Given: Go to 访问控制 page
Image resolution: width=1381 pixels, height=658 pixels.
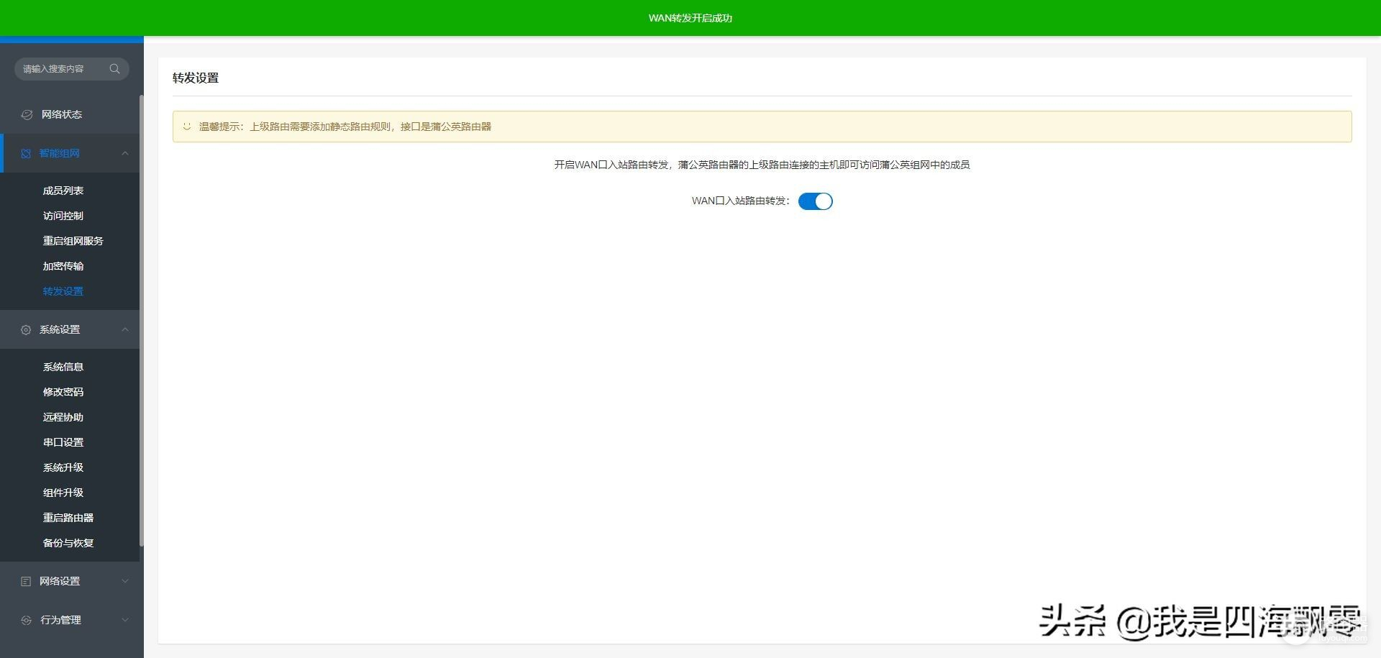Looking at the screenshot, I should pyautogui.click(x=63, y=216).
